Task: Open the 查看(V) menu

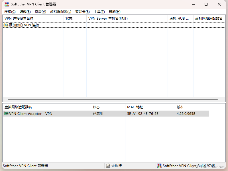Action: point(40,12)
